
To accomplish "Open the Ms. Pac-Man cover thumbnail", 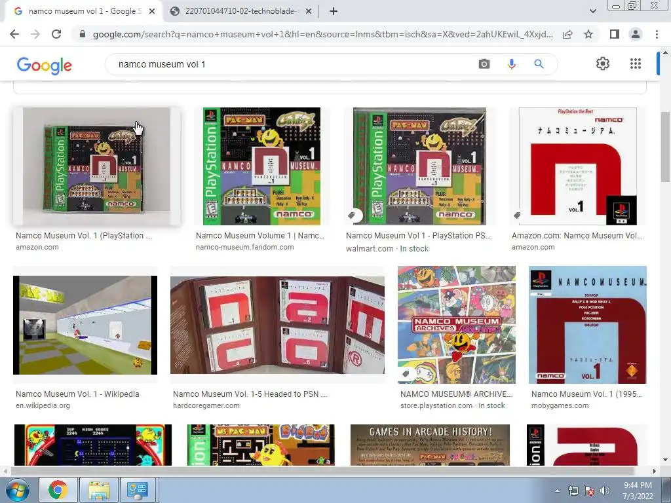I will (x=261, y=445).
